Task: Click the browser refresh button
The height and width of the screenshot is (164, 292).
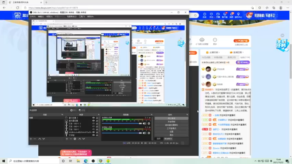Action: [x=18, y=8]
